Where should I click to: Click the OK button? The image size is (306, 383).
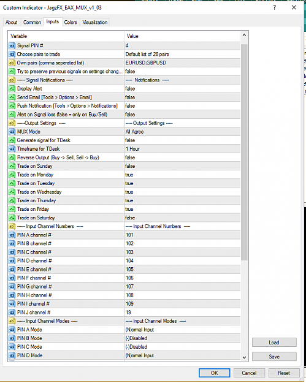pyautogui.click(x=215, y=373)
